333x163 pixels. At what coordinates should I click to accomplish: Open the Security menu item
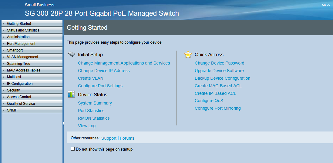click(x=13, y=90)
